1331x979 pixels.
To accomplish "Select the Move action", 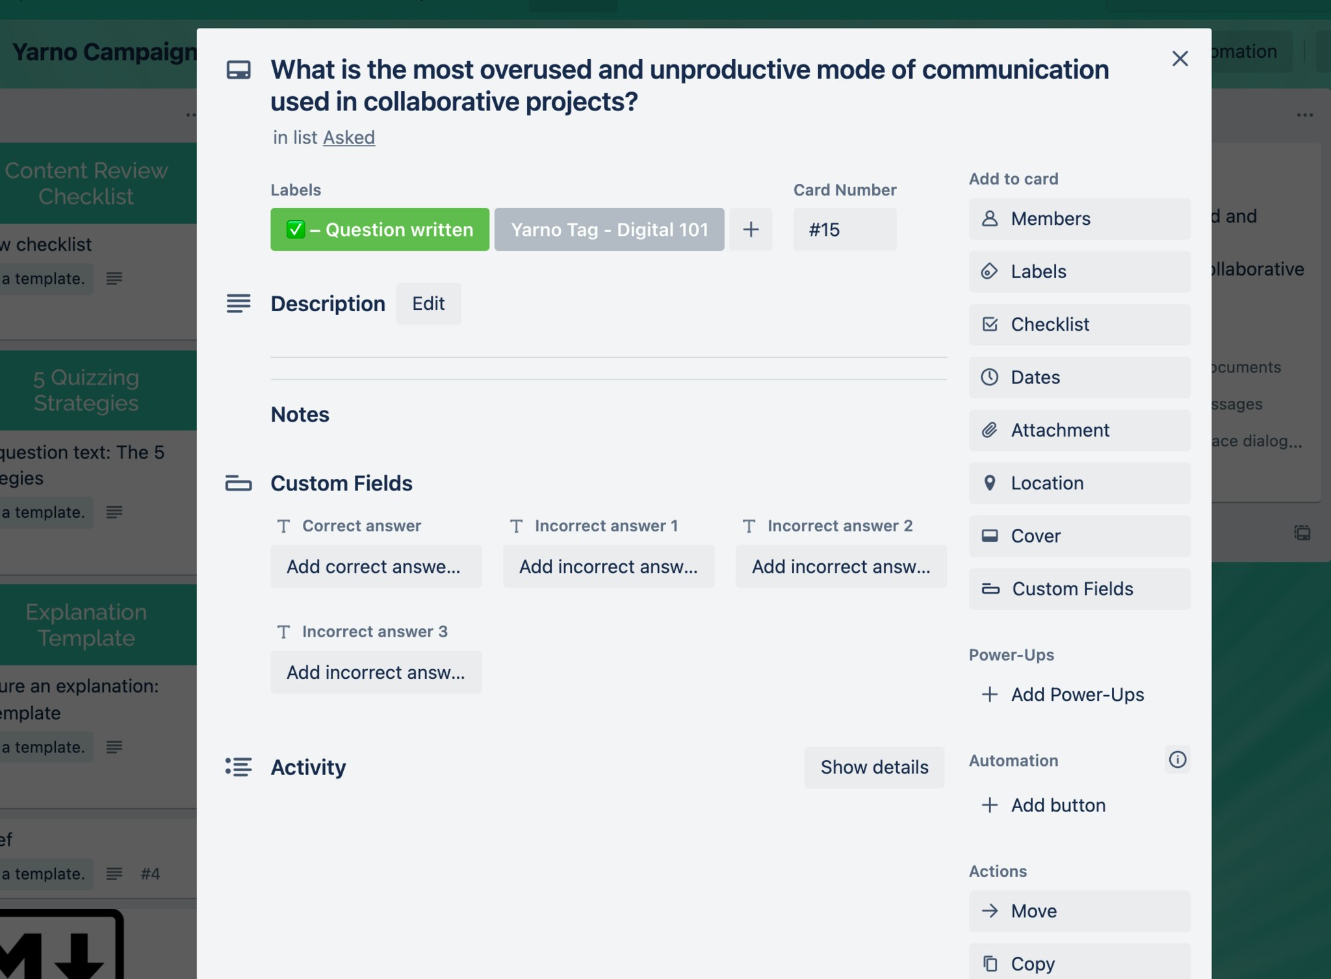I will [x=1079, y=911].
